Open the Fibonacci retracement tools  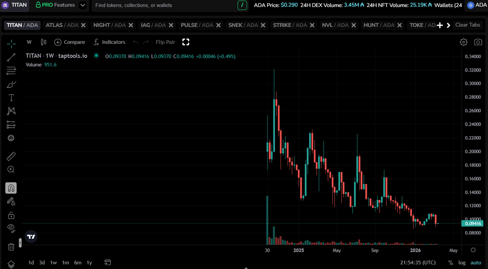[x=11, y=71]
